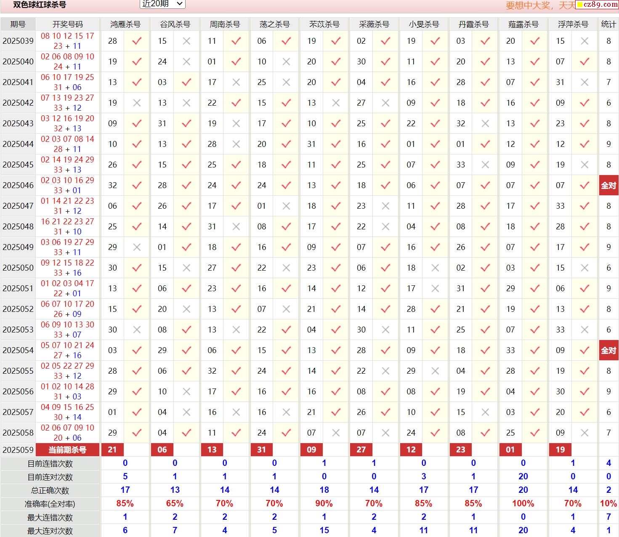Image resolution: width=619 pixels, height=537 pixels.
Task: Click the red 21 current kill number
Action: coord(112,450)
